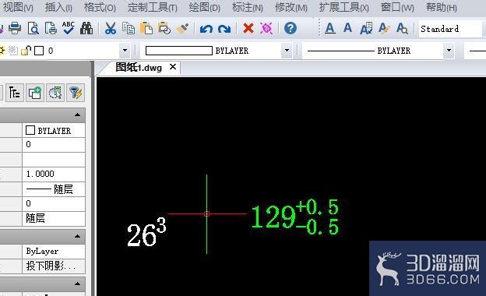This screenshot has height=296, width=486.
Task: Click the white color swatch box beside BYLAYER
Action: 30,130
